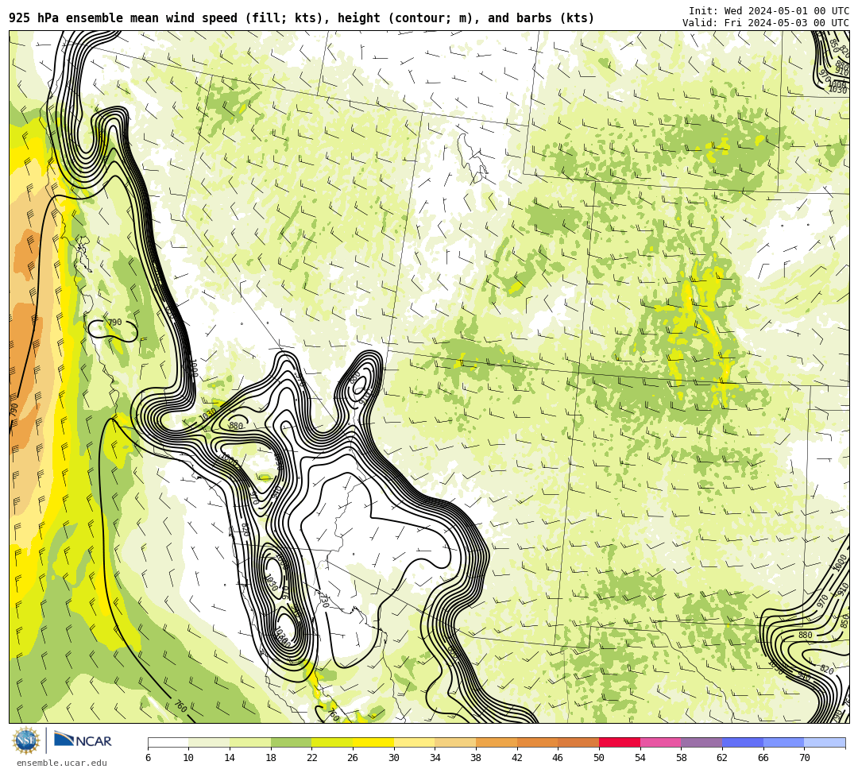Click the colorbar tick label '14'

click(230, 758)
